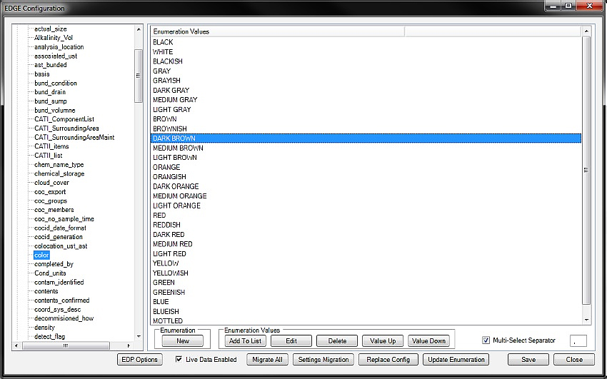This screenshot has height=379, width=607.
Task: Click tree horizontal scroll left arrow
Action: pos(16,345)
